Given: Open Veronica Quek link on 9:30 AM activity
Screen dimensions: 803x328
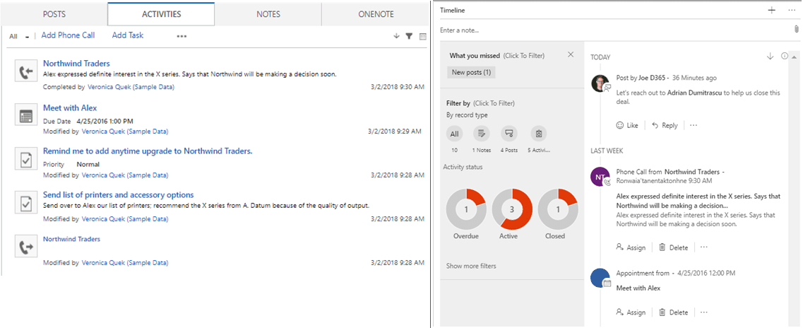Looking at the screenshot, I should point(131,87).
